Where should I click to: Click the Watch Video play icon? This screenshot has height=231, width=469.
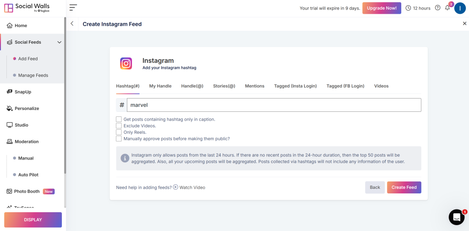click(x=175, y=187)
